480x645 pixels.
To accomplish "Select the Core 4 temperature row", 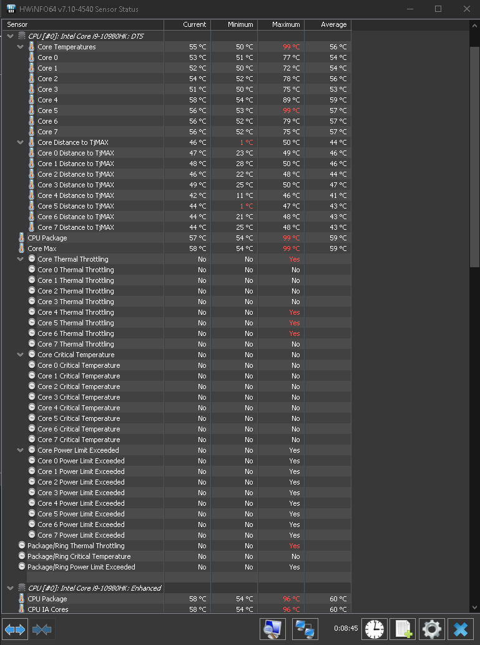I will 177,100.
